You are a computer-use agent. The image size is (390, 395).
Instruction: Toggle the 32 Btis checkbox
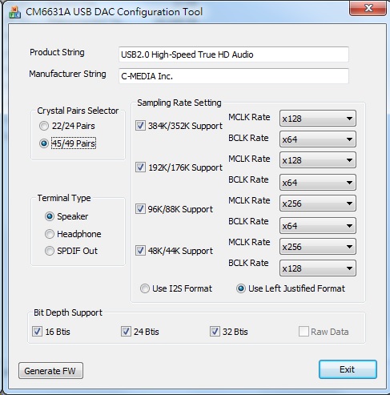[215, 332]
